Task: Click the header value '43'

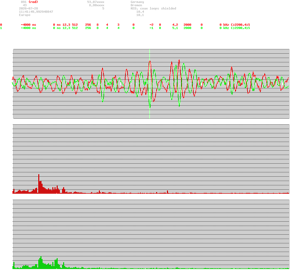Action: (x=25, y=5)
